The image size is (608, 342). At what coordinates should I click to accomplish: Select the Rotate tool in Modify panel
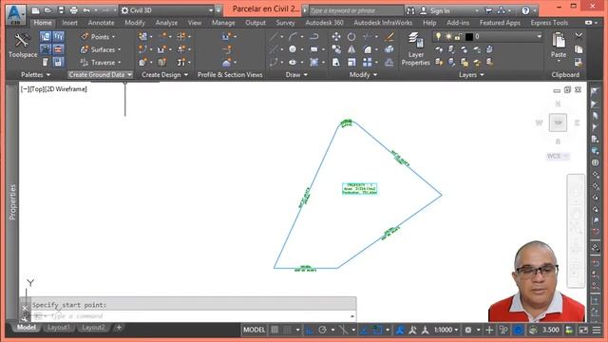click(x=351, y=37)
